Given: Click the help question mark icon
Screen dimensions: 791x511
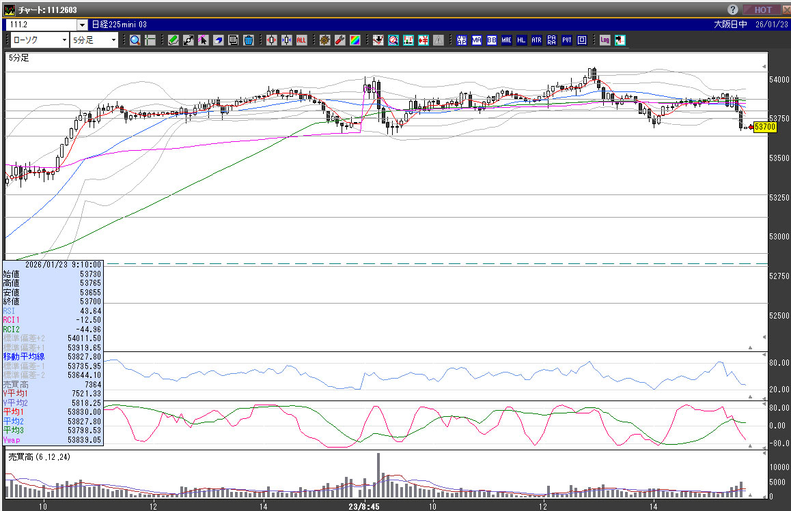Looking at the screenshot, I should (733, 10).
